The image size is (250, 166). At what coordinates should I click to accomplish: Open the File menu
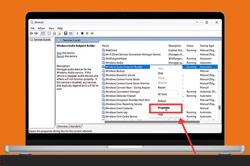click(32, 28)
